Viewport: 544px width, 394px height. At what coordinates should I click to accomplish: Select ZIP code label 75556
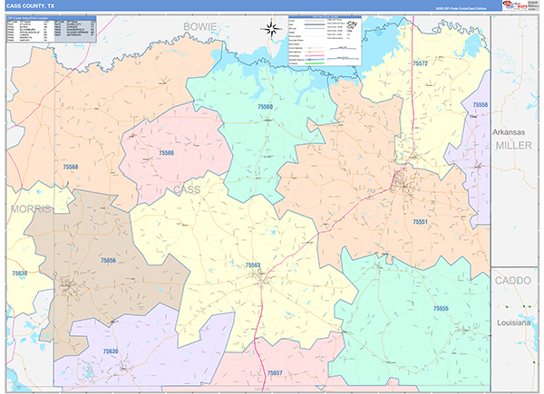481,105
